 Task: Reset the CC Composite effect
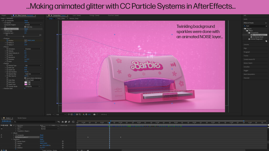click(x=26, y=20)
